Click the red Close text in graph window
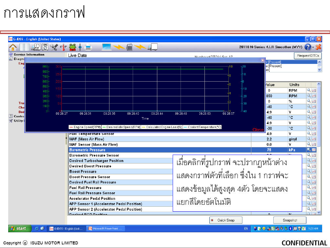This screenshot has width=330, height=248. [258, 130]
